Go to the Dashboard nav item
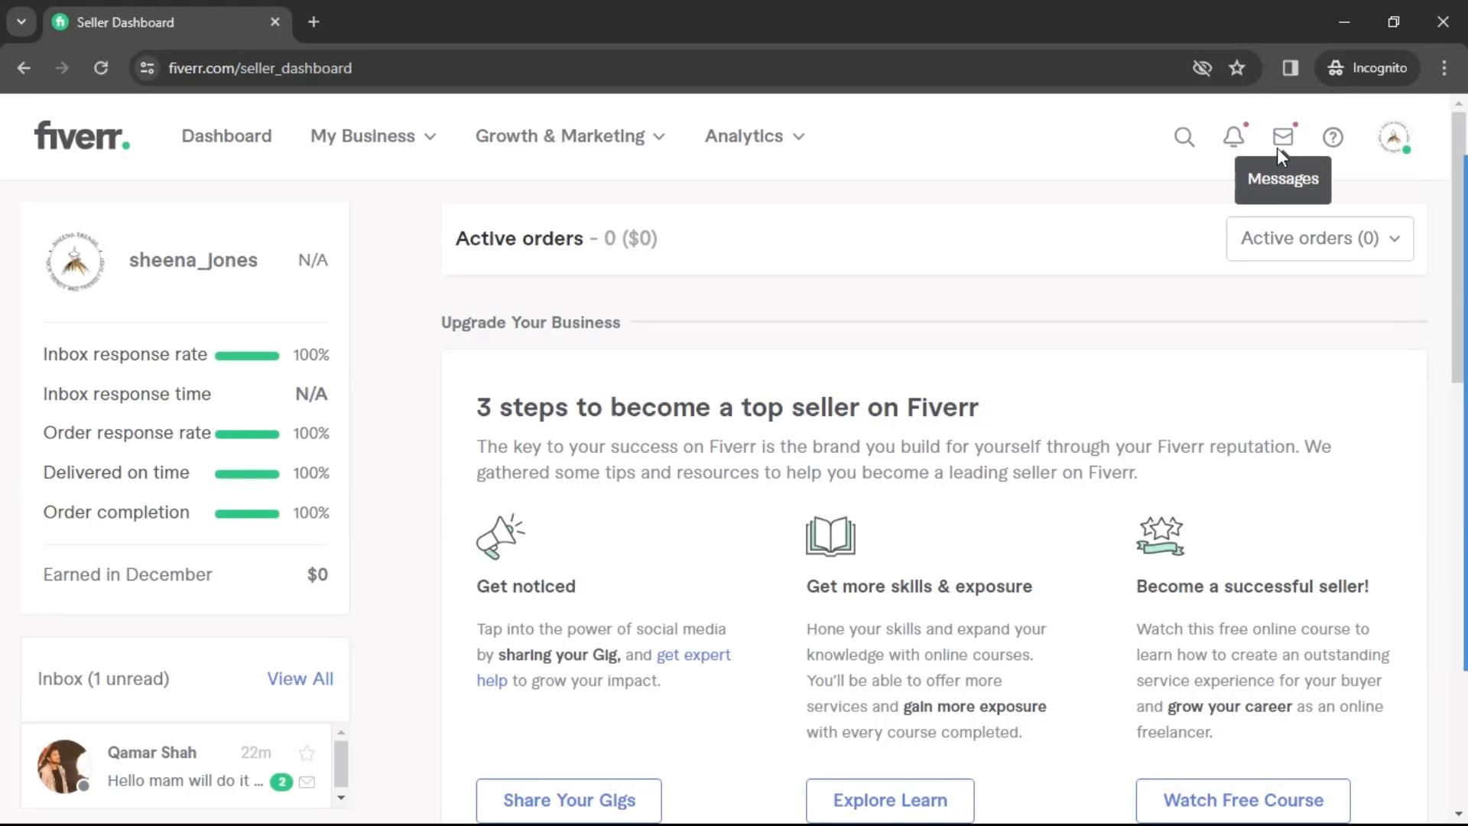This screenshot has height=826, width=1468. pyautogui.click(x=226, y=136)
